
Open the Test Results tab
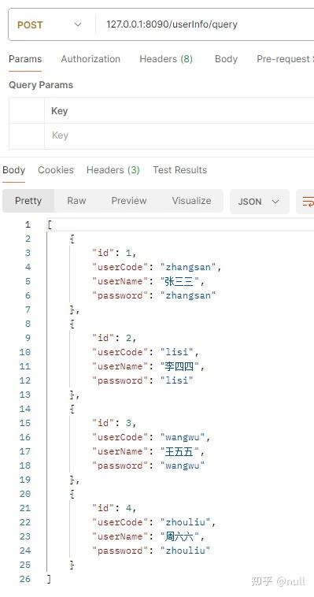click(179, 170)
